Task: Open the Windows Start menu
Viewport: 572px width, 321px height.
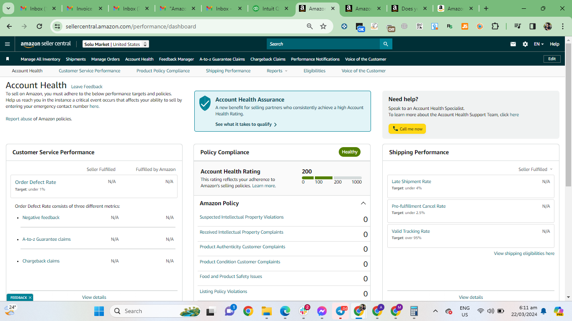Action: pyautogui.click(x=99, y=311)
